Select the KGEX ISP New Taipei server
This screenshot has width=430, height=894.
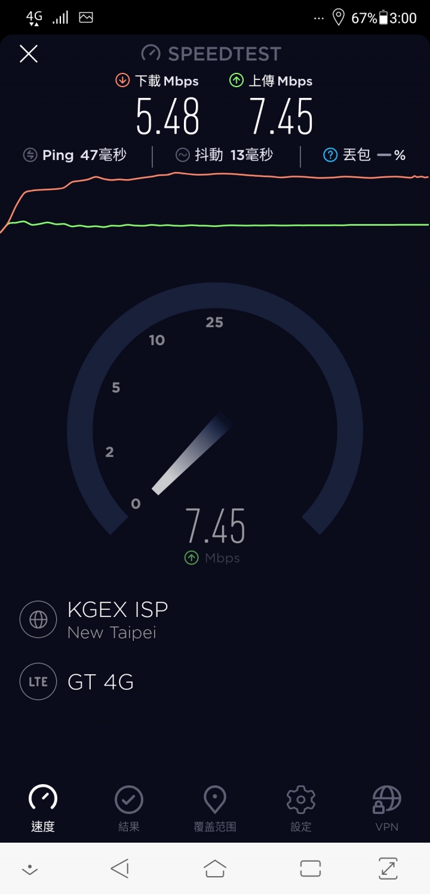[x=118, y=620]
